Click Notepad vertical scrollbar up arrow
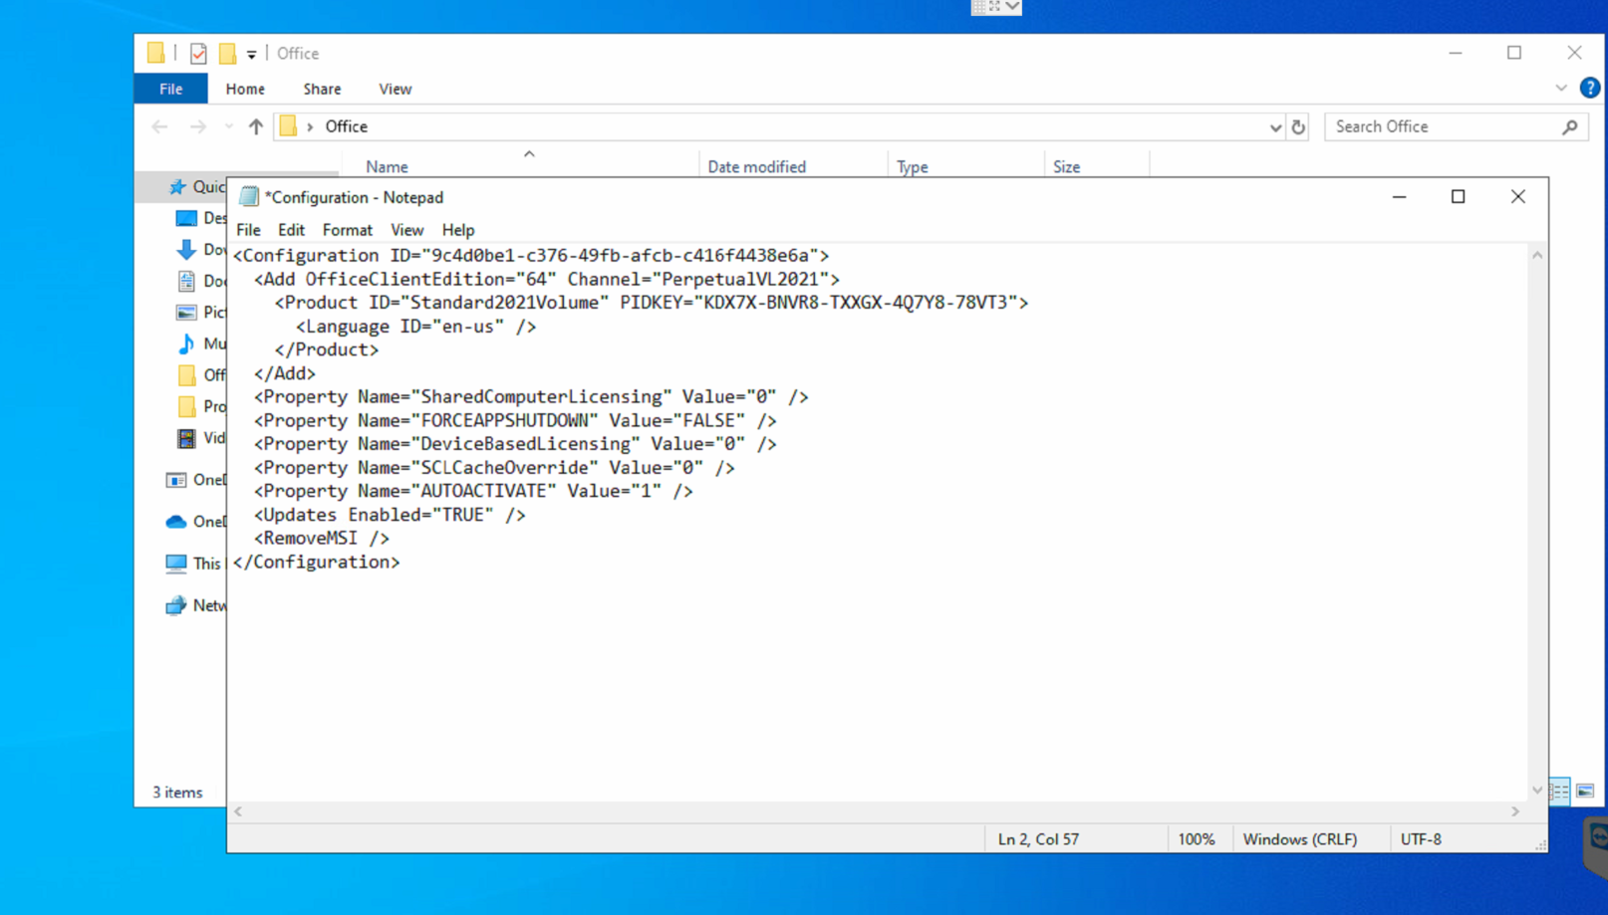The width and height of the screenshot is (1608, 915). coord(1537,256)
